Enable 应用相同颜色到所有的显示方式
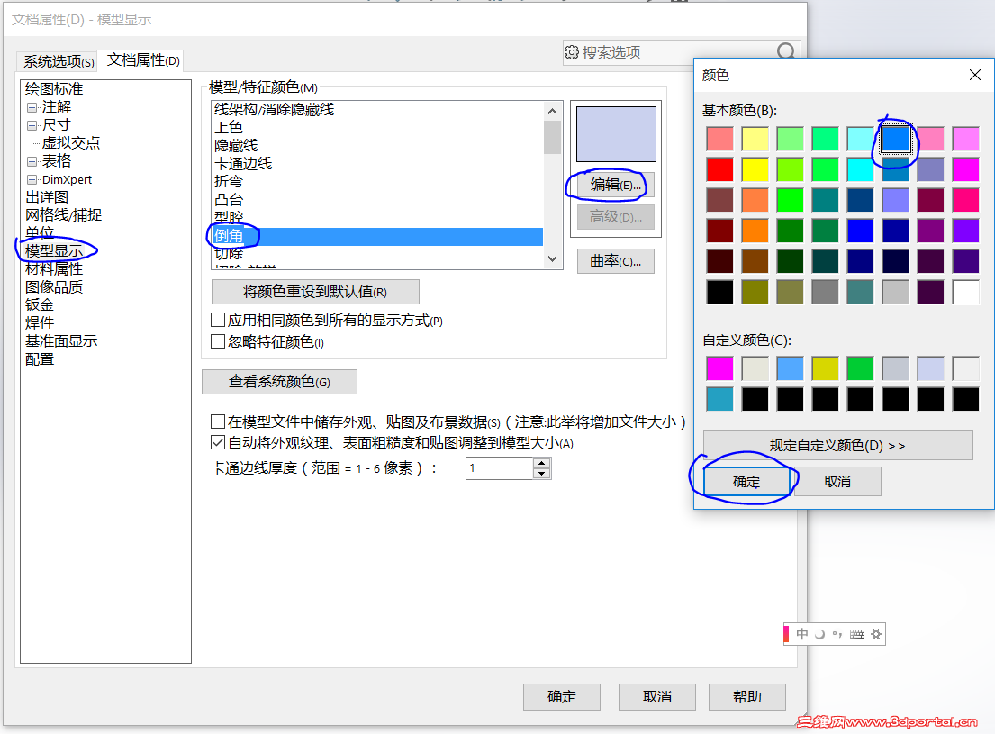 click(217, 319)
